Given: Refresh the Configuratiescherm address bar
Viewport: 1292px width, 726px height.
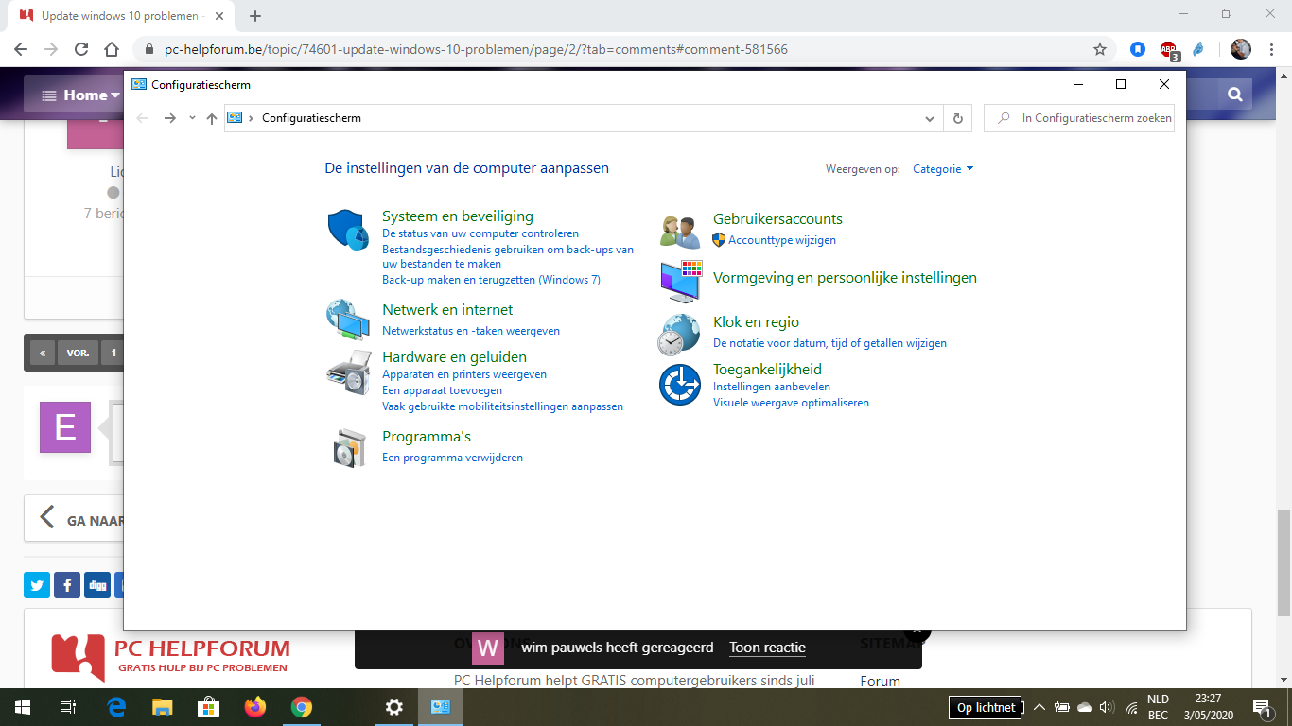Looking at the screenshot, I should [957, 118].
